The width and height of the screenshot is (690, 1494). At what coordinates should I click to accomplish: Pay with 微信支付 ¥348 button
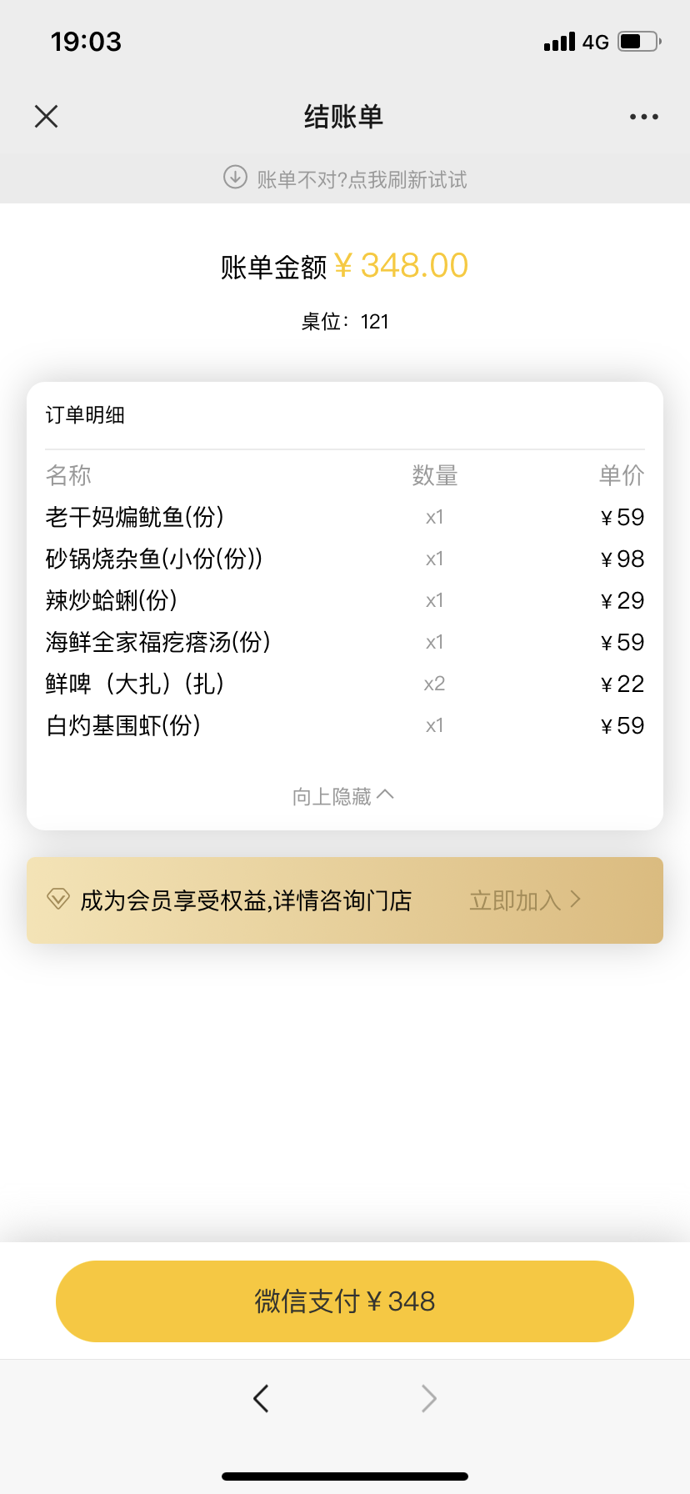(345, 1301)
